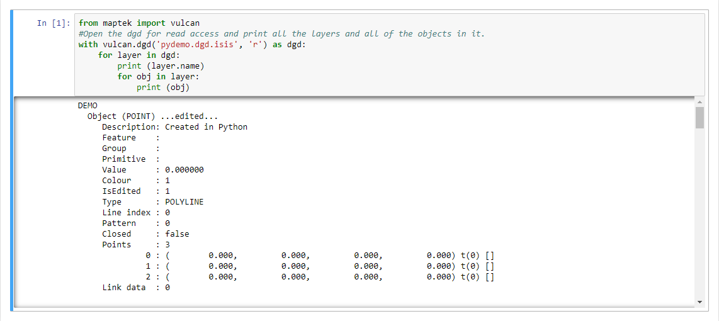The height and width of the screenshot is (321, 719).
Task: Click the blue selected-cell bar
Action: coord(13,160)
